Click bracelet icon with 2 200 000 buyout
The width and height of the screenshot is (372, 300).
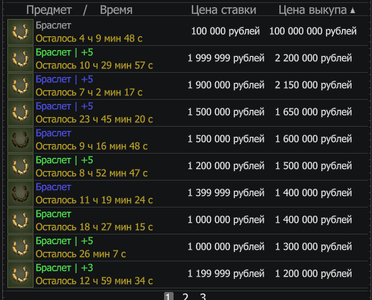(20, 59)
